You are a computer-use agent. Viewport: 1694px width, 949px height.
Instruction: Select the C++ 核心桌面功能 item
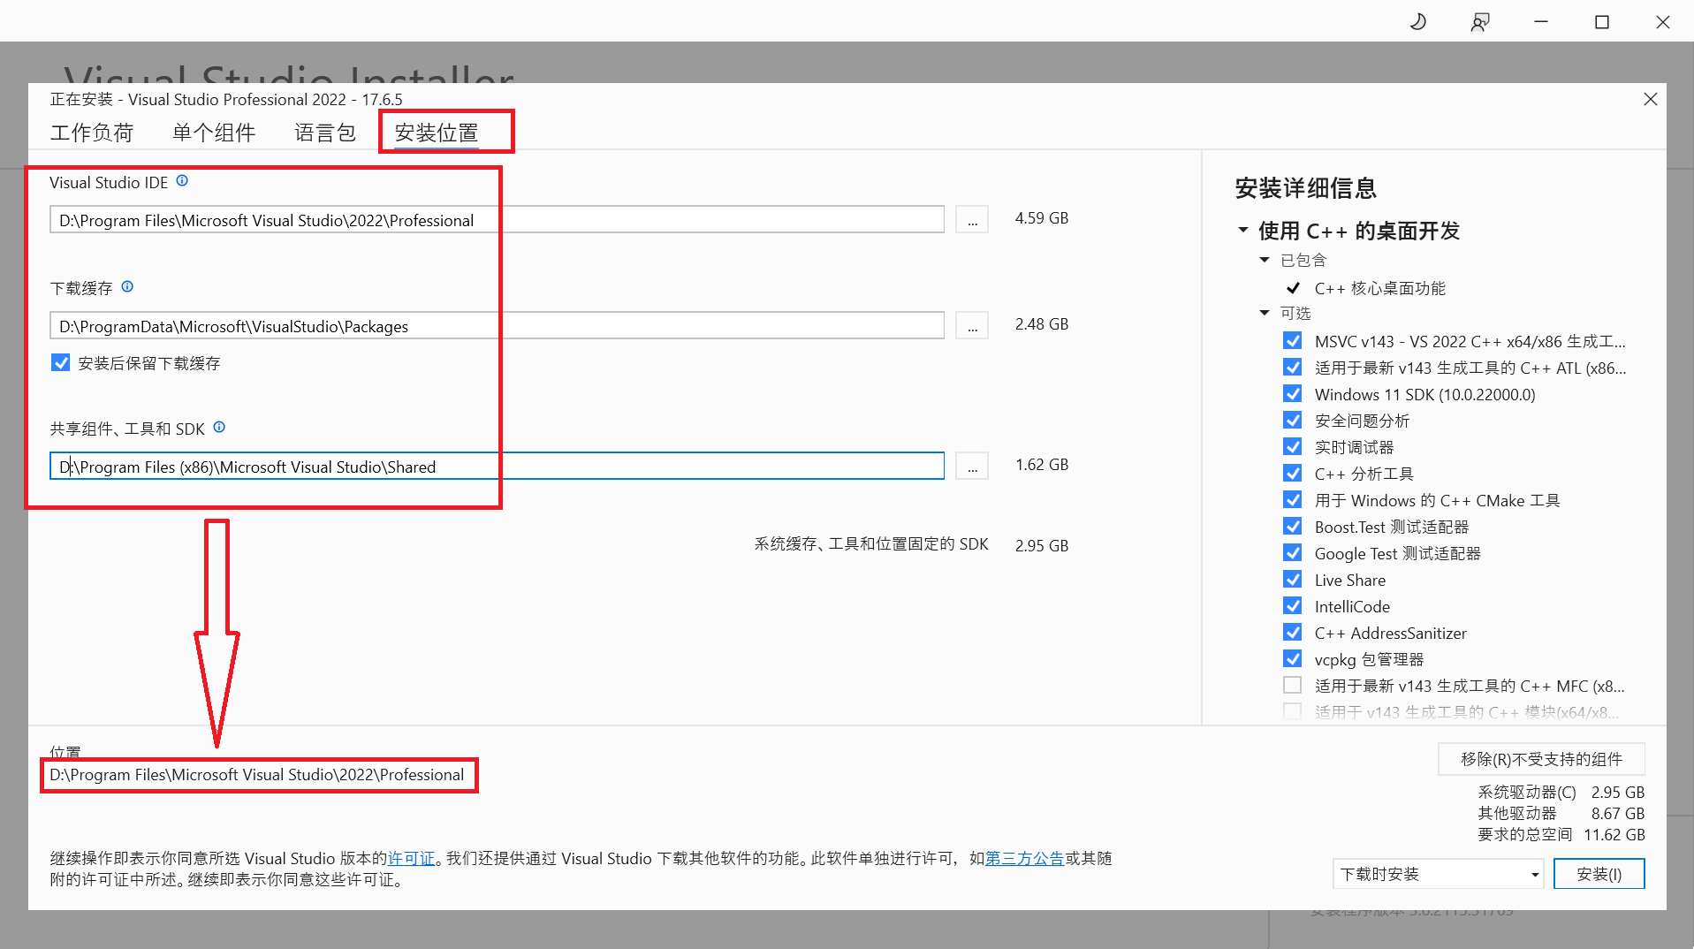1379,288
